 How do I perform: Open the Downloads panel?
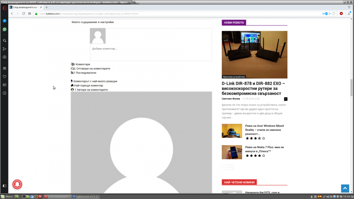click(349, 13)
